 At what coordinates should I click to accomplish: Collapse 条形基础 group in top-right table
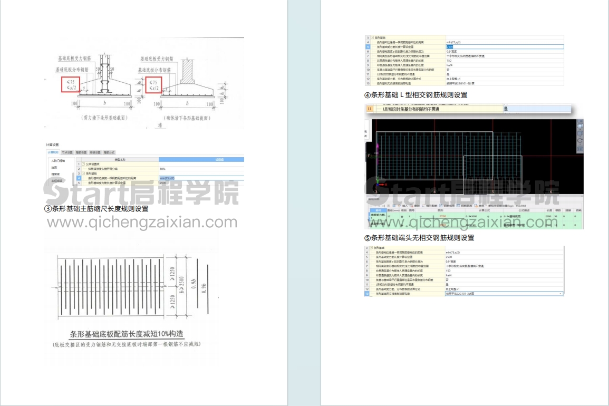tap(372, 38)
